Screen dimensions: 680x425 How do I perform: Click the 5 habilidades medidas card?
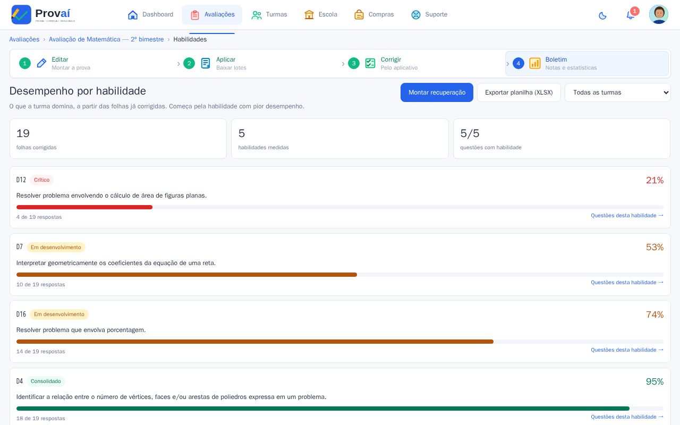pyautogui.click(x=340, y=139)
